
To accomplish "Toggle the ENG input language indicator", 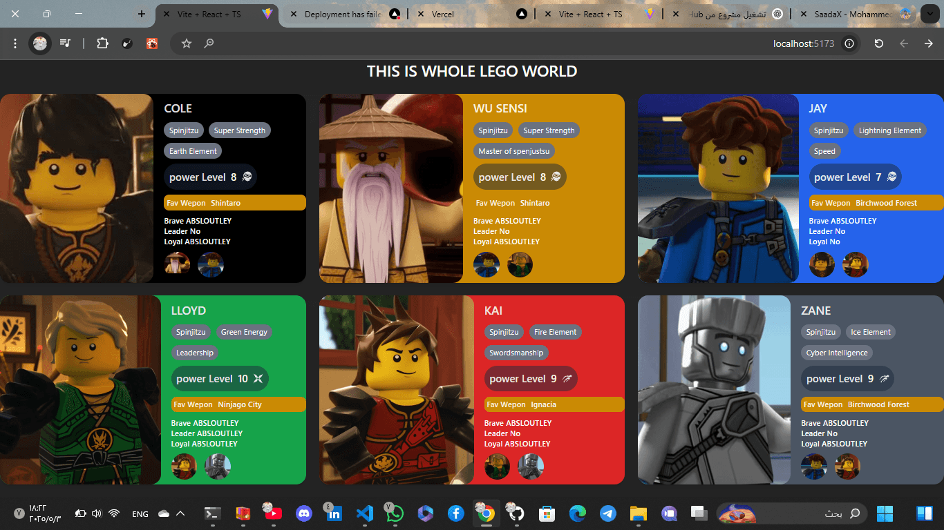I will (x=140, y=514).
